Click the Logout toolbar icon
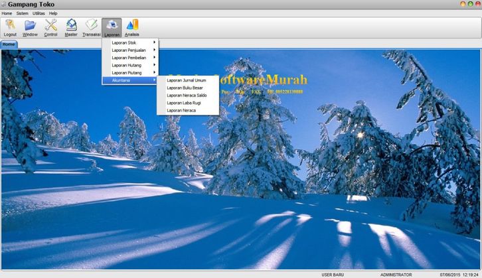Viewport: 482px width, 278px height. click(x=10, y=27)
